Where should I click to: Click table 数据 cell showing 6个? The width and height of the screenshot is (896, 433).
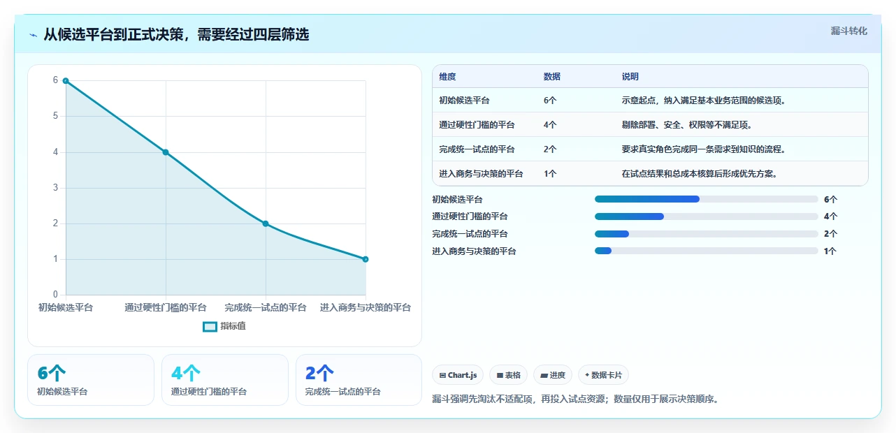pos(550,101)
